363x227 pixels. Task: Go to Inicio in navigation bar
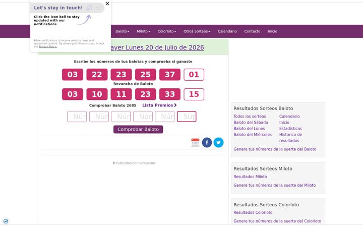pos(272,31)
